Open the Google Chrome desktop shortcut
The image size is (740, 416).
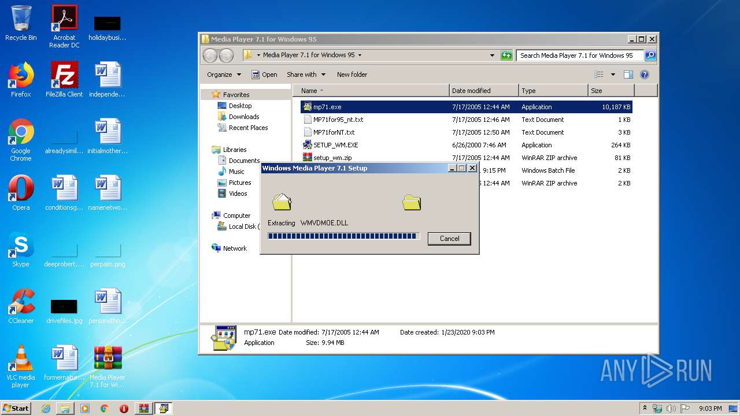[21, 140]
